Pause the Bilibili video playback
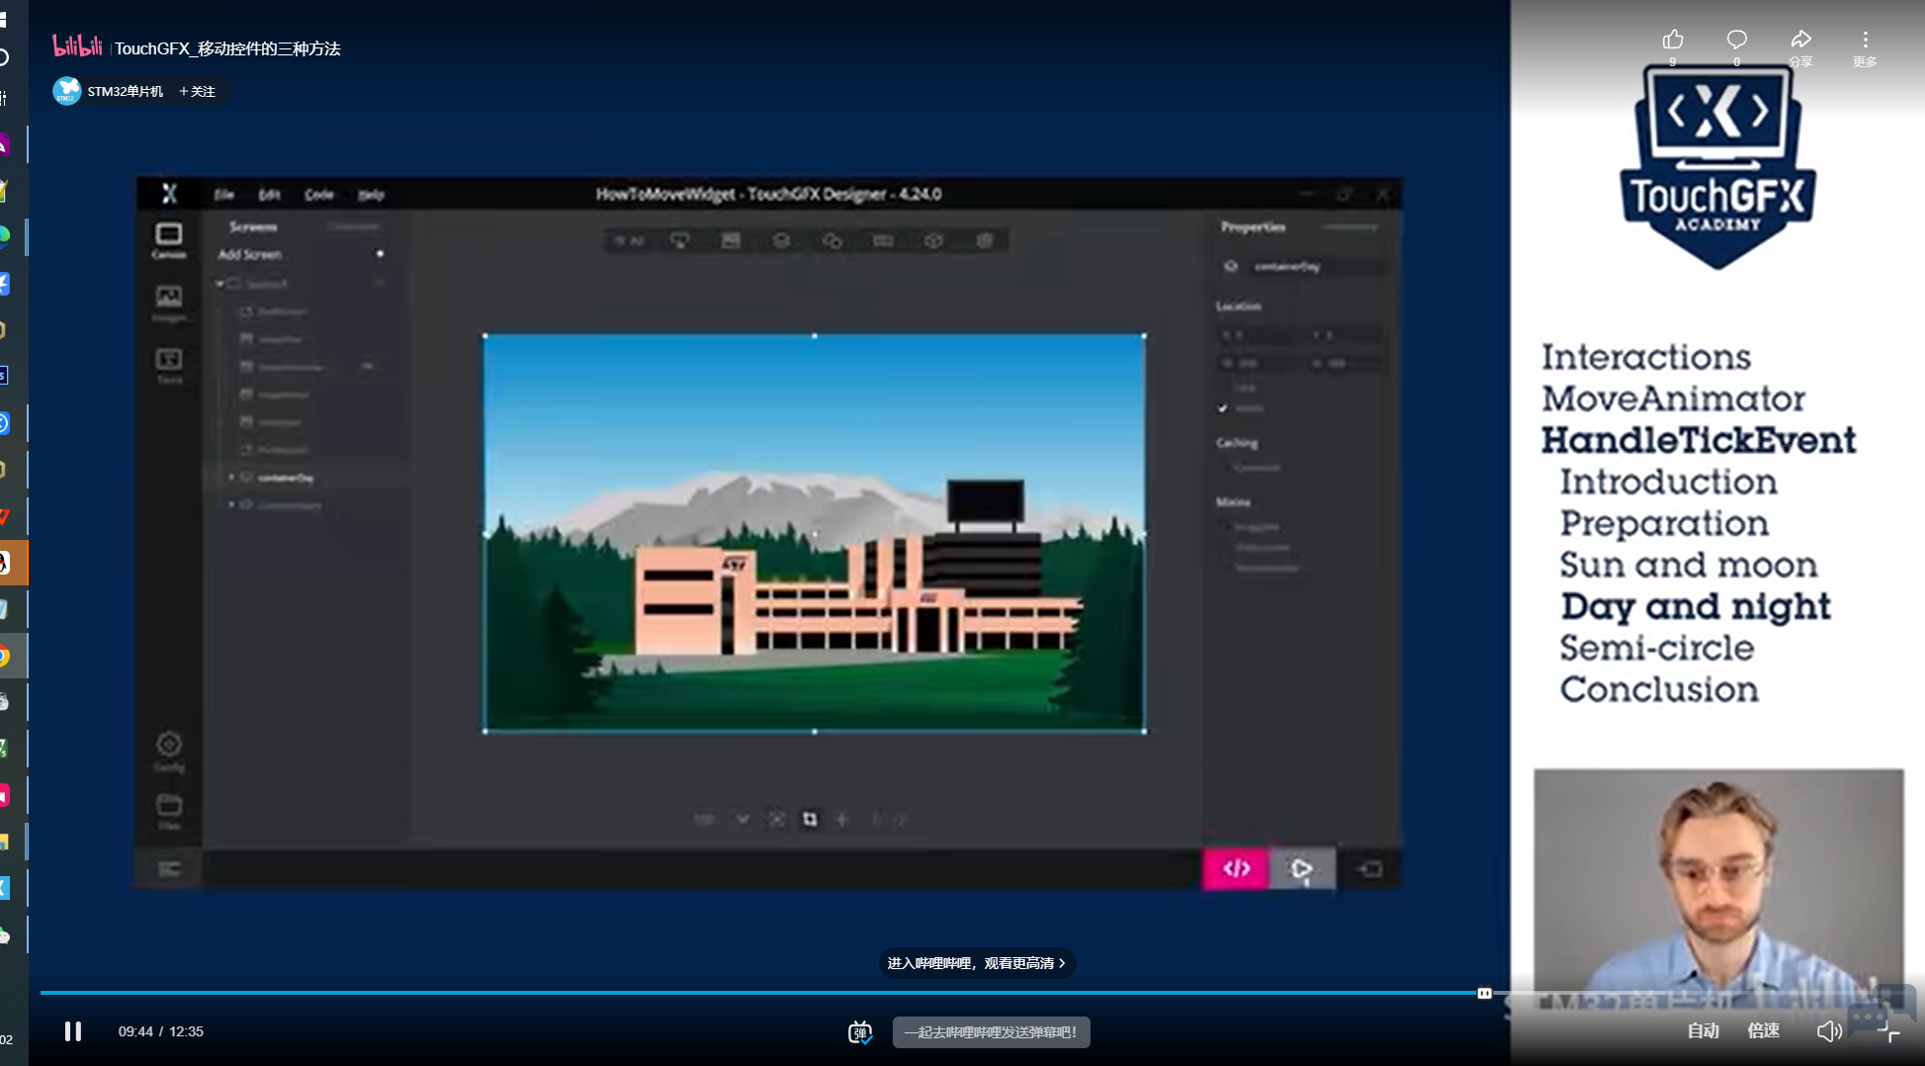 (73, 1031)
